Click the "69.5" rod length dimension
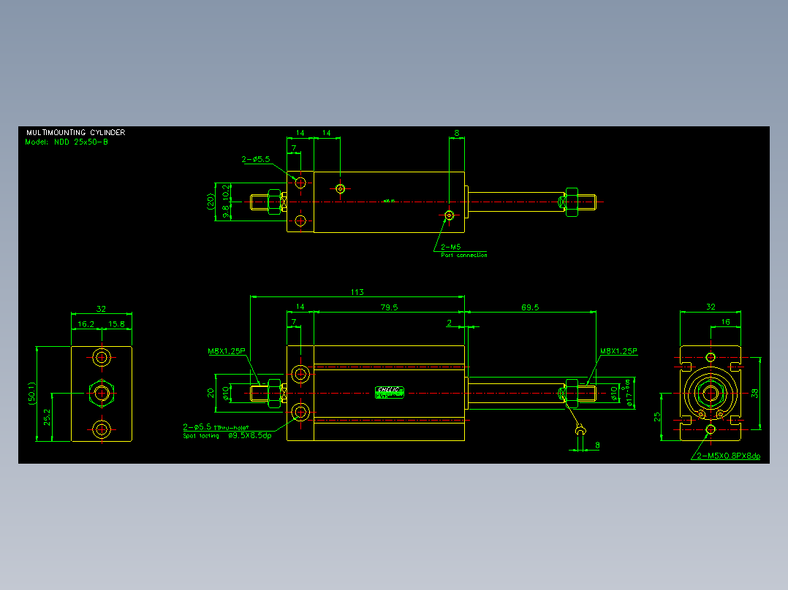Viewport: 788px width, 590px height. (x=530, y=307)
